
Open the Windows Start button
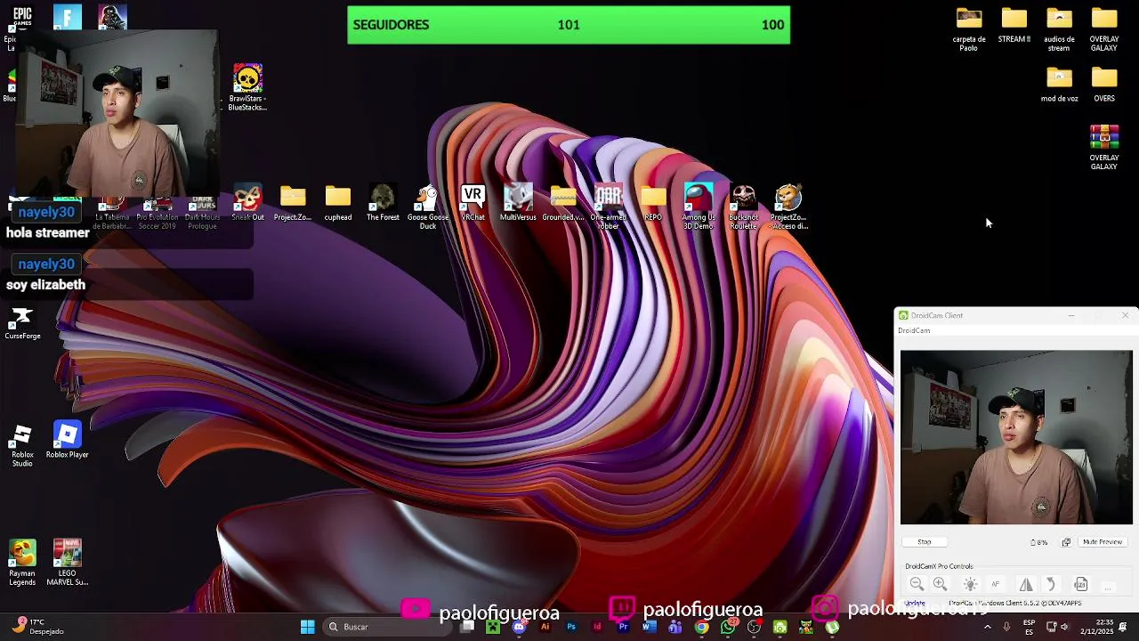click(x=307, y=627)
